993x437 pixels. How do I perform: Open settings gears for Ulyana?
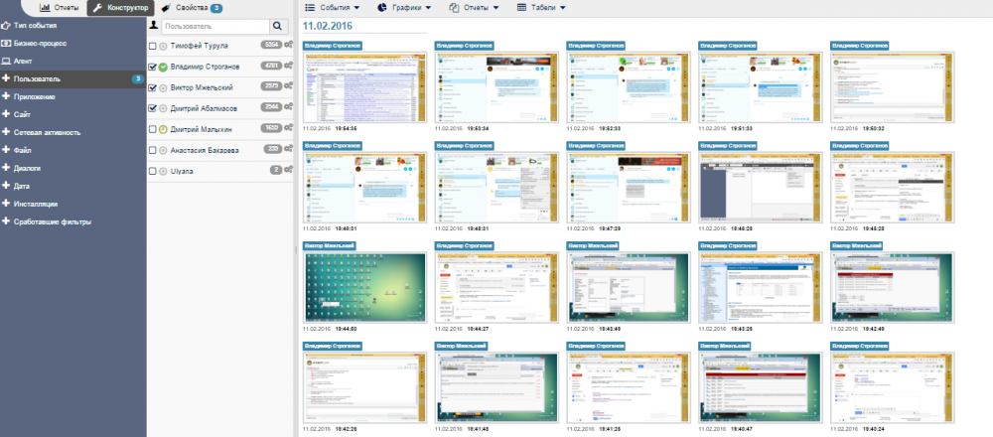click(289, 171)
